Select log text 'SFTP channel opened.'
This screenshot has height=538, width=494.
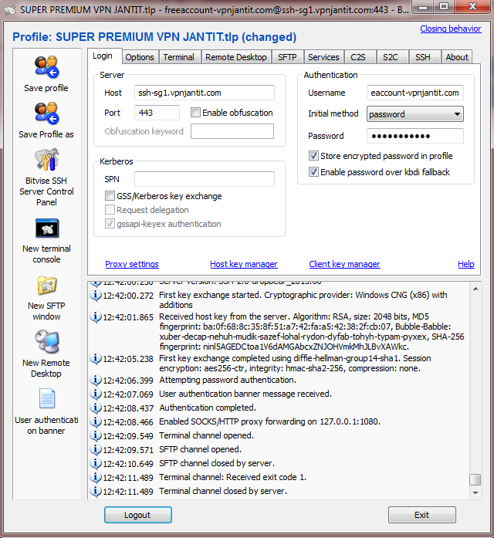201,449
